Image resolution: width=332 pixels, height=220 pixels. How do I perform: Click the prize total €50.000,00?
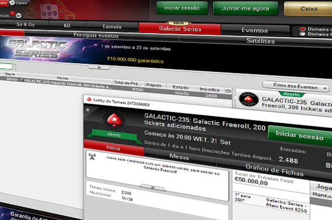252,181
